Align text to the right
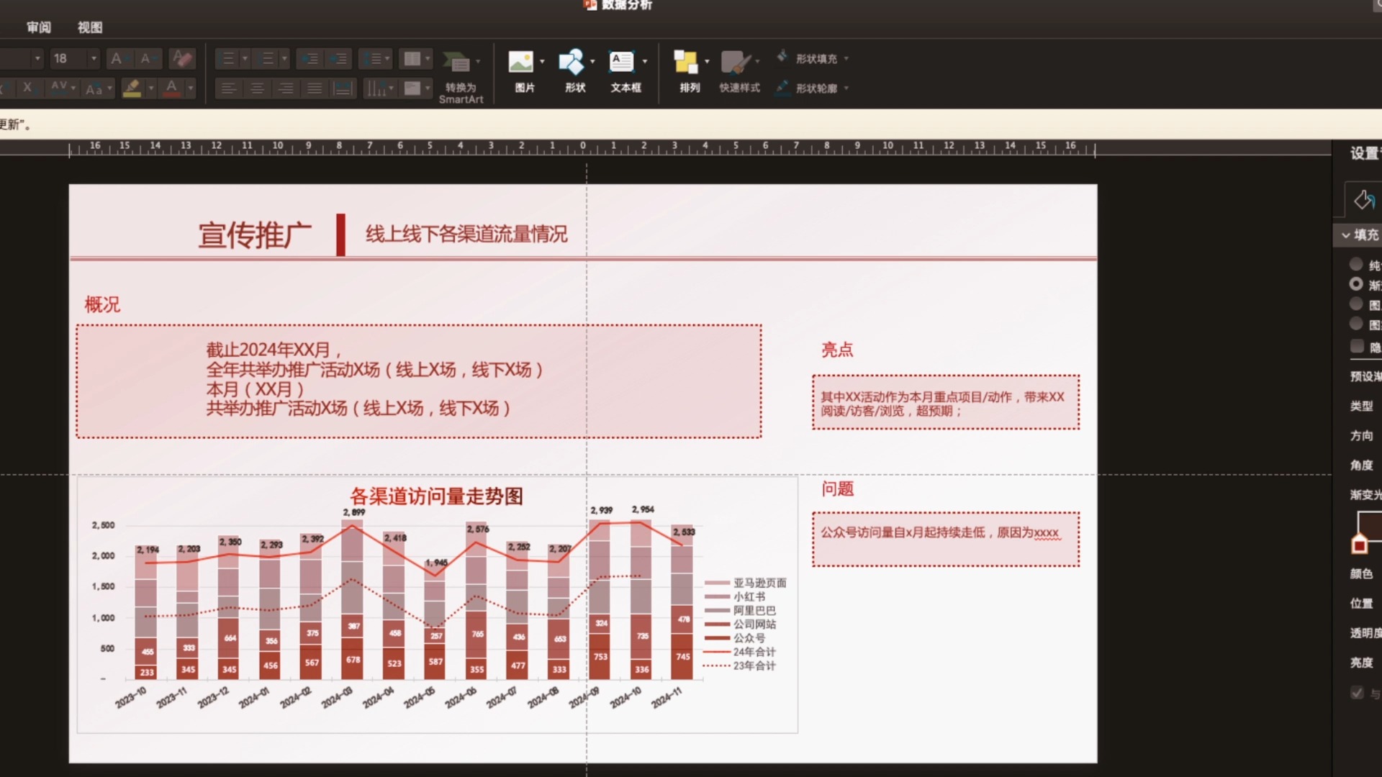Viewport: 1382px width, 777px height. point(286,88)
